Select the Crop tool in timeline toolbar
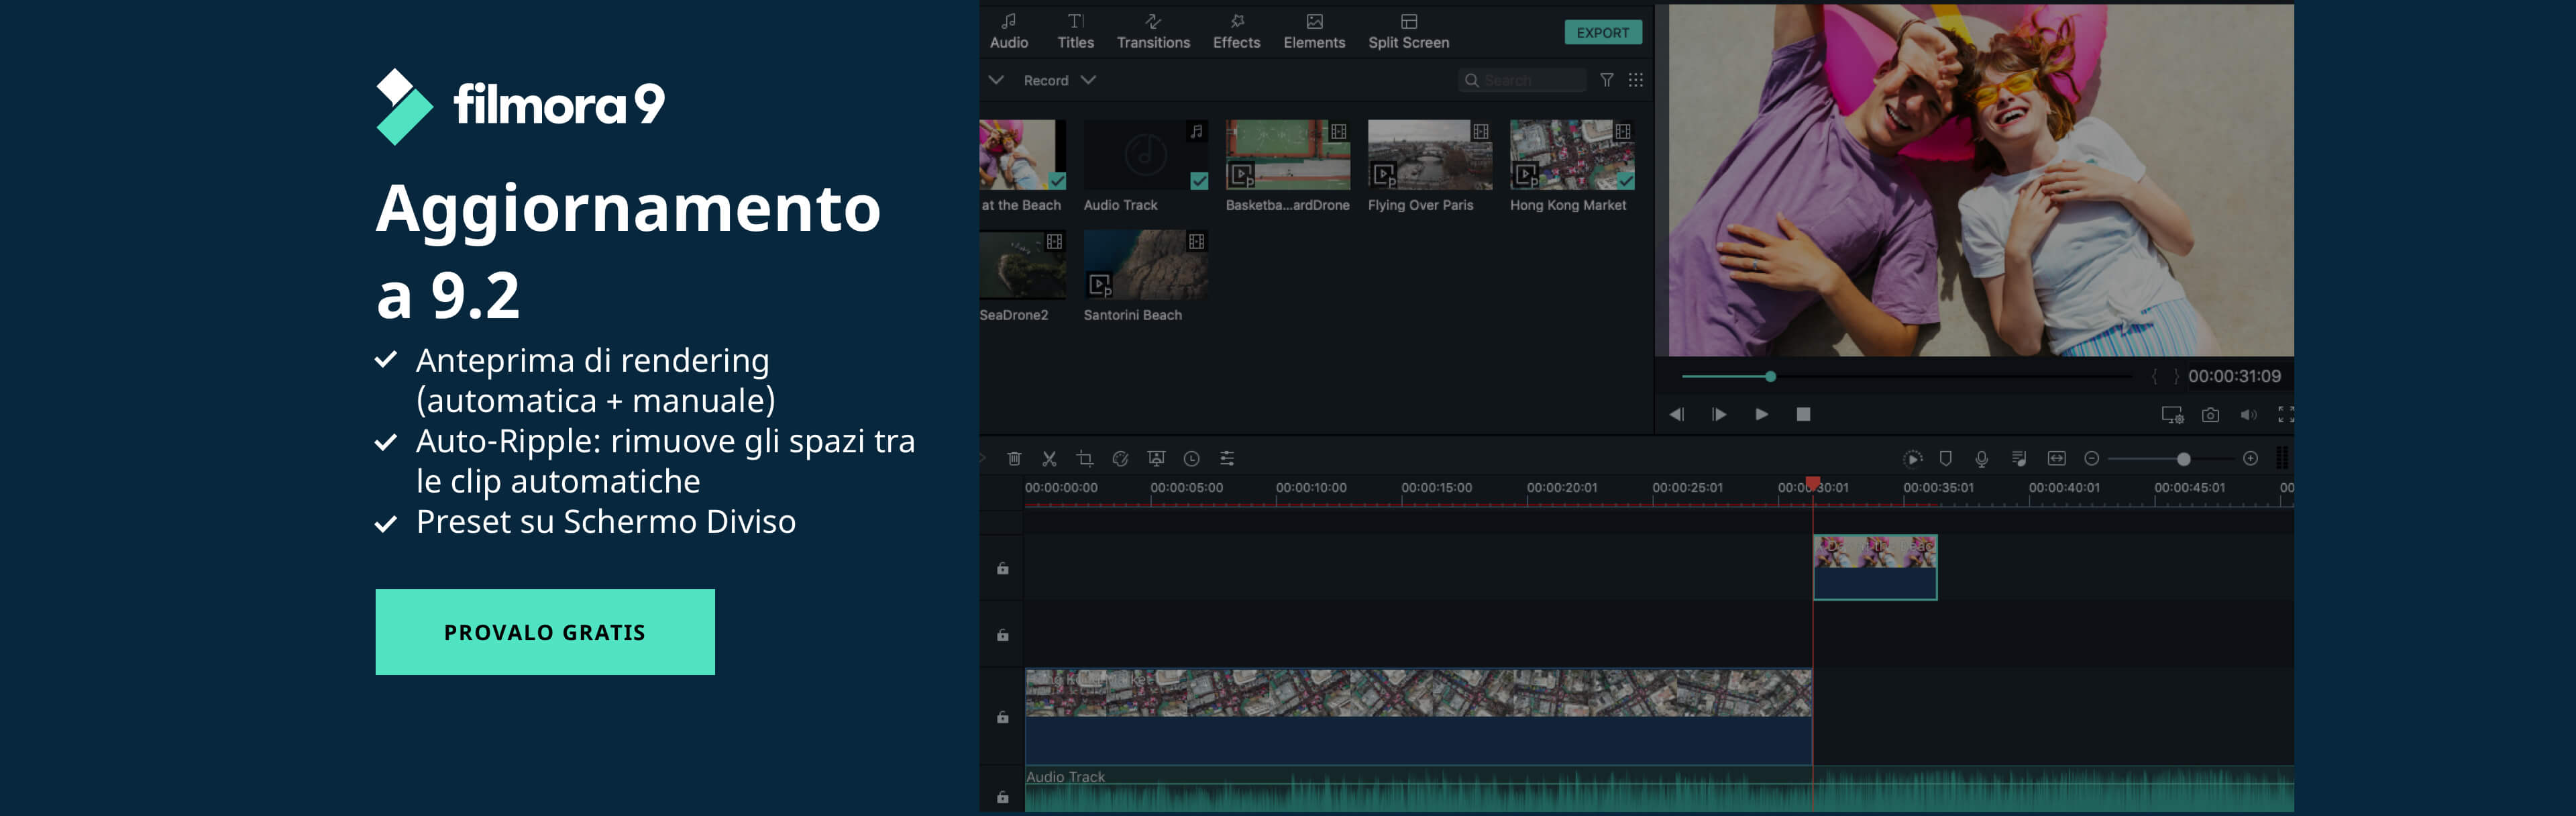 [x=1085, y=458]
